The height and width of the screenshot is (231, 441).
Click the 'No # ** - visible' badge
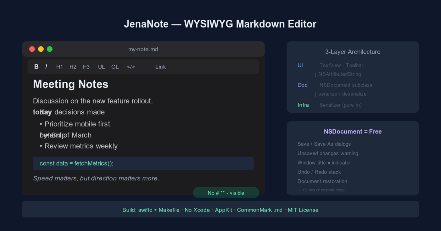click(226, 193)
